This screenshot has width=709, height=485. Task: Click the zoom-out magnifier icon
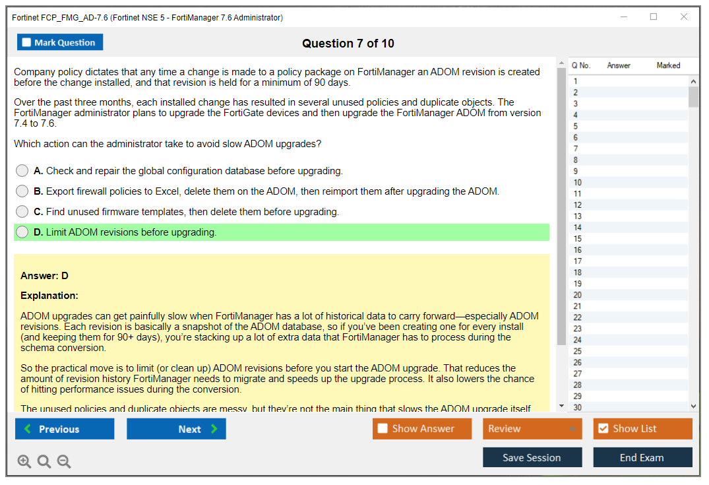coord(64,461)
